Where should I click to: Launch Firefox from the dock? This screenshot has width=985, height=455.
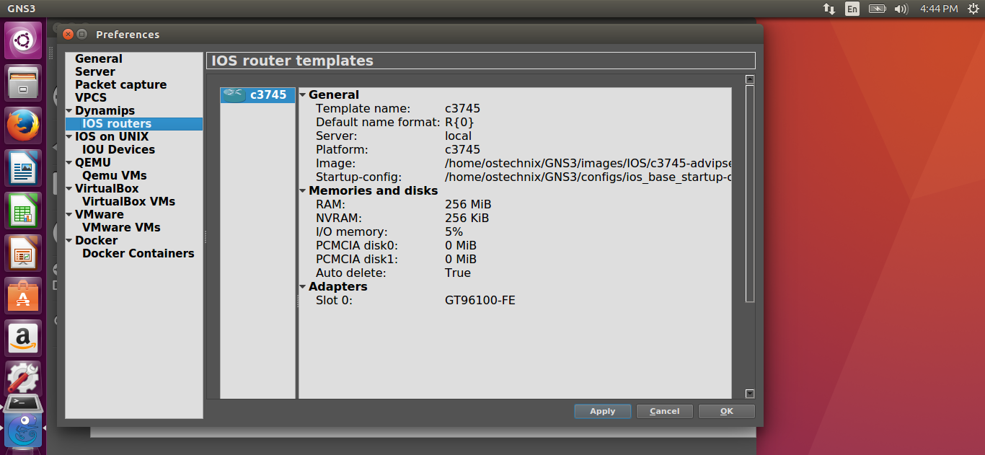24,125
